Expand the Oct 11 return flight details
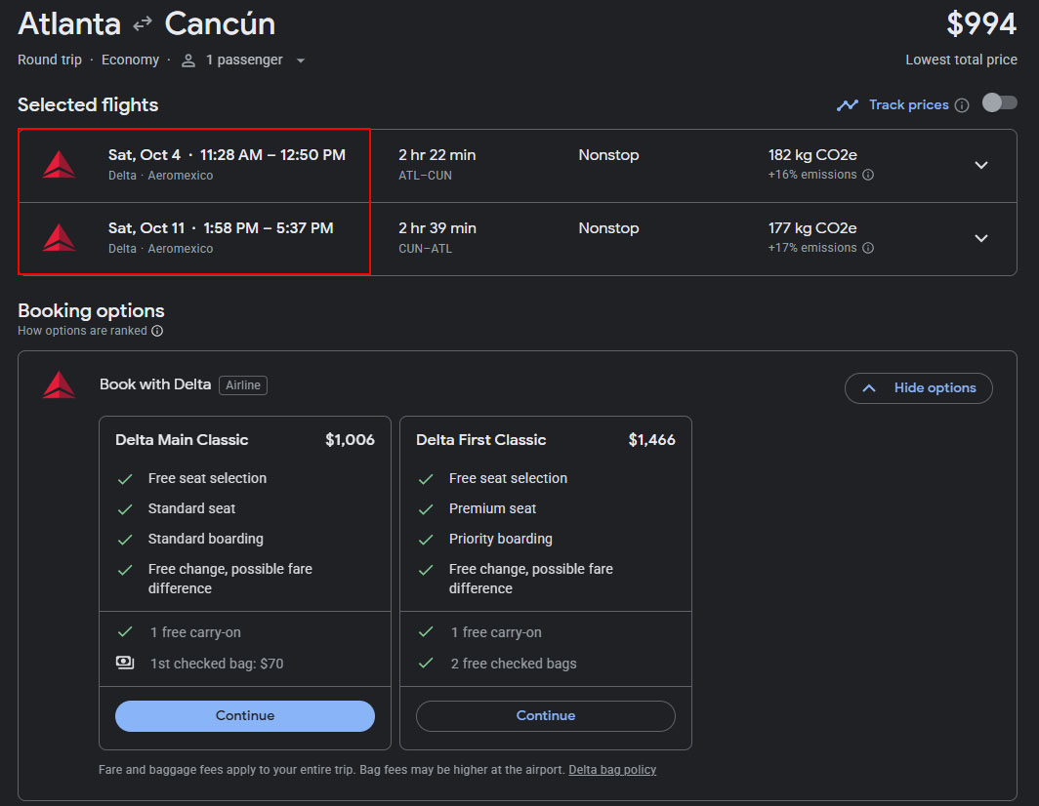 pos(981,238)
